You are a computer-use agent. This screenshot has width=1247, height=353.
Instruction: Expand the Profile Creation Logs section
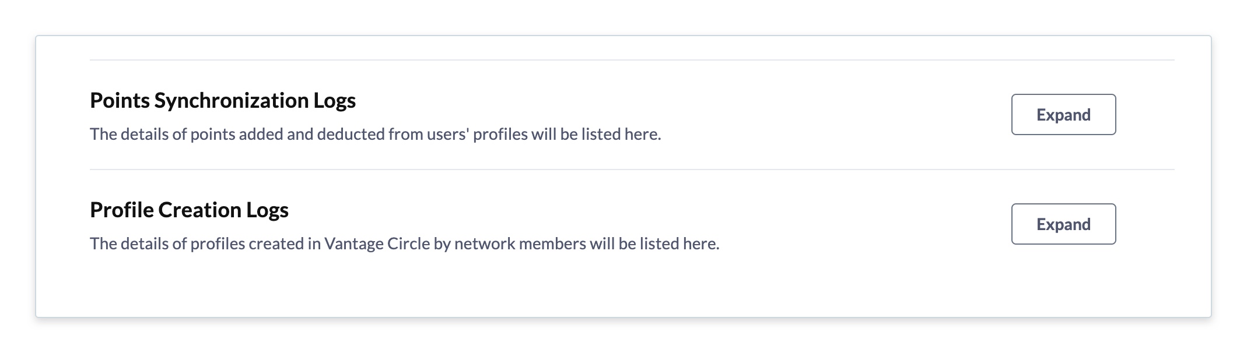click(x=1063, y=224)
